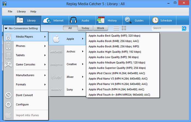Select the Game Consoles controller icon
This screenshot has width=191, height=122.
(x=8, y=65)
